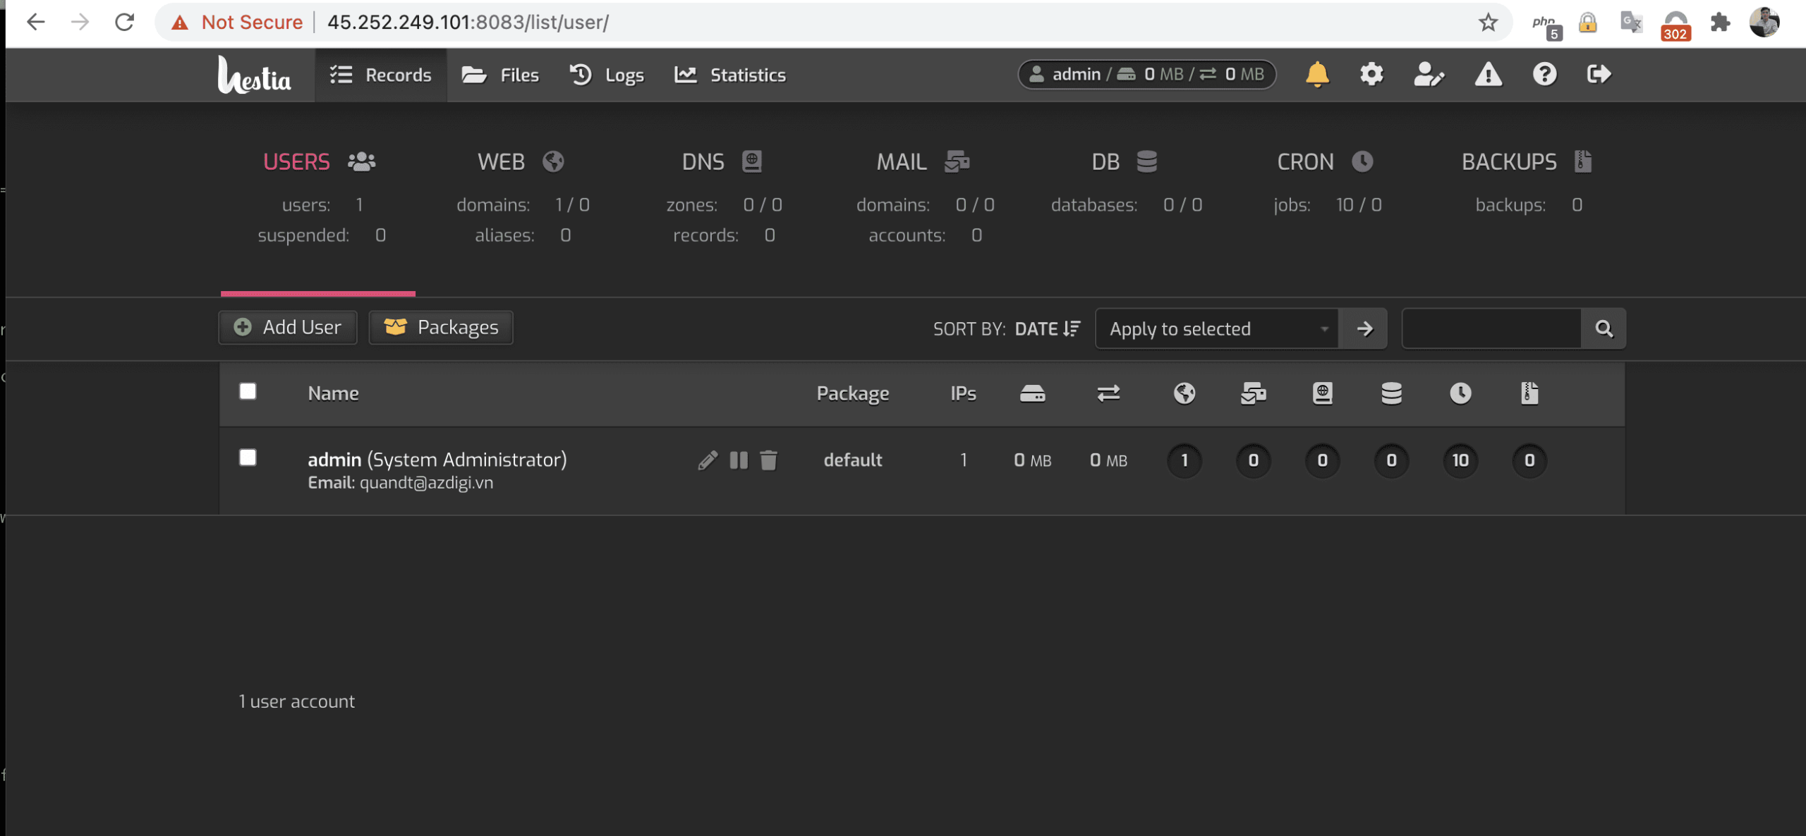The width and height of the screenshot is (1806, 836).
Task: Tick the admin user row checkbox
Action: tap(248, 458)
